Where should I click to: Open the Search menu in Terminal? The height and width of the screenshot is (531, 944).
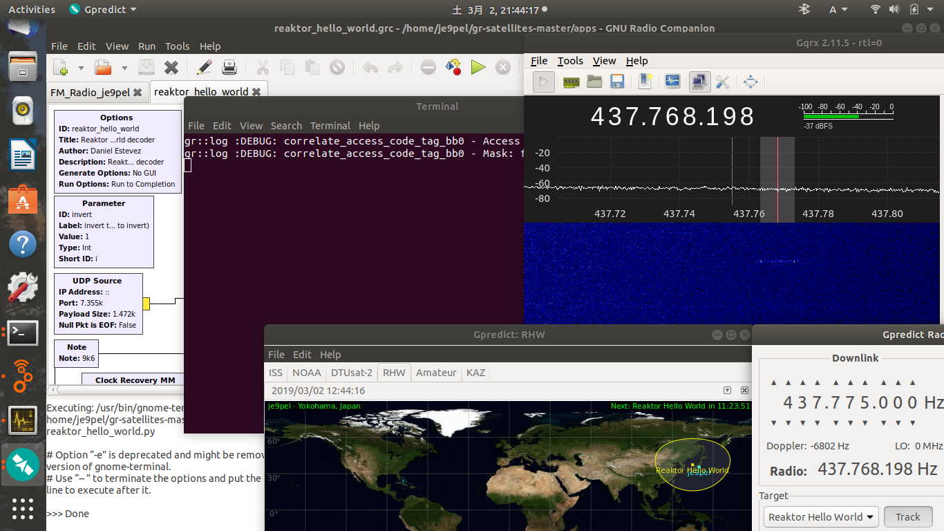286,126
